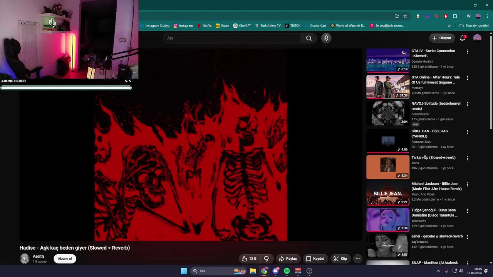Click the YouTube search magnifier button
This screenshot has width=493, height=277.
309,38
